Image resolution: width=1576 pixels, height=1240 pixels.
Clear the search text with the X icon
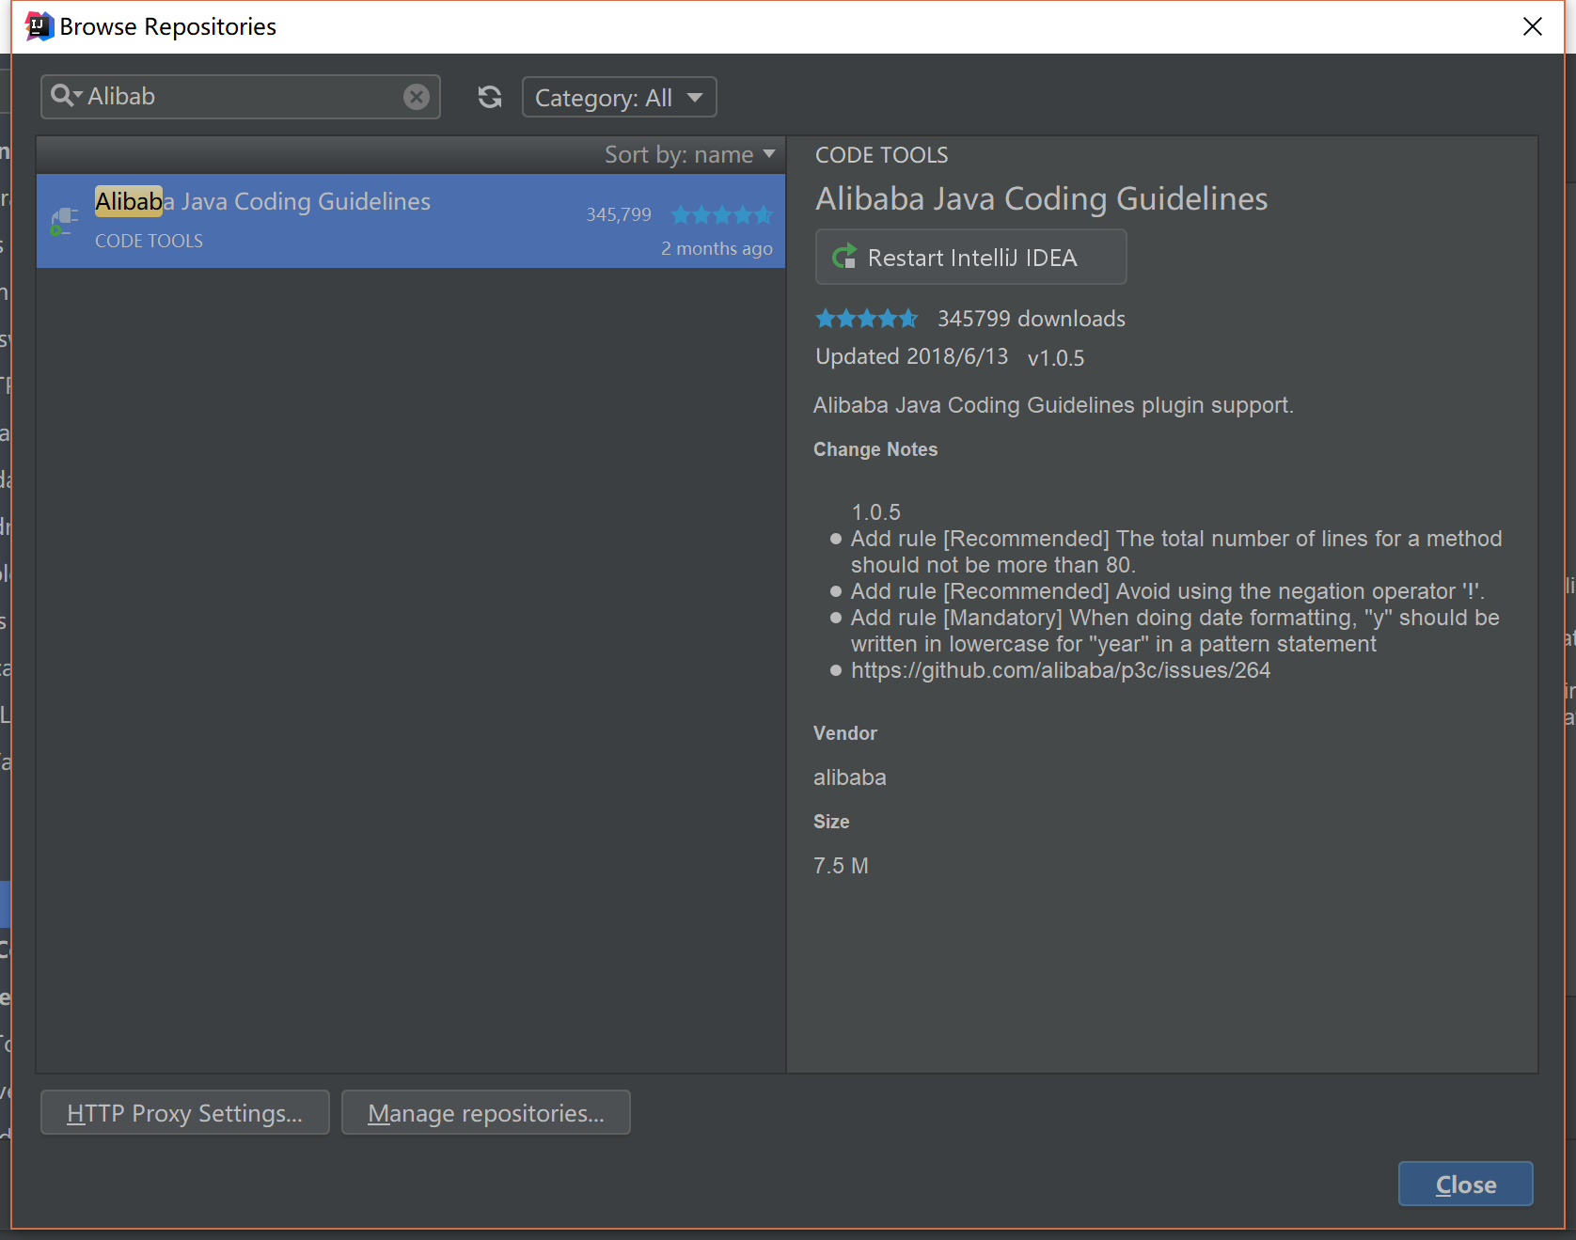(417, 97)
